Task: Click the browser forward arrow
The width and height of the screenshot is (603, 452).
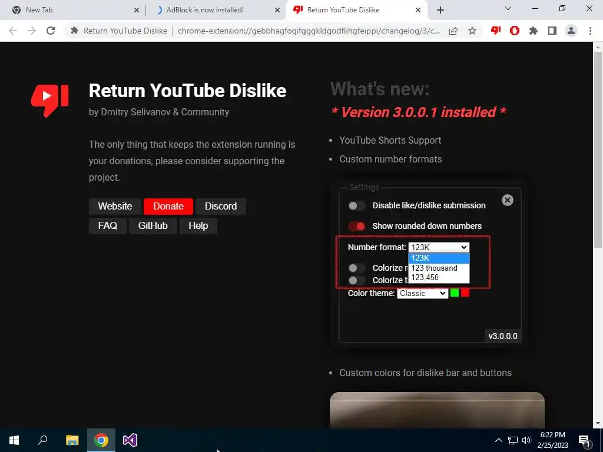Action: tap(32, 31)
